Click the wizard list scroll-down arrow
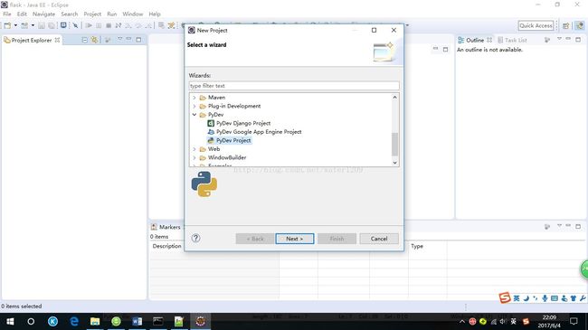 (394, 163)
